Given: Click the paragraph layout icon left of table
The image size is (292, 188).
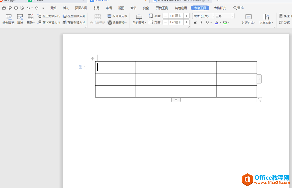Looking at the screenshot, I should coord(80,67).
